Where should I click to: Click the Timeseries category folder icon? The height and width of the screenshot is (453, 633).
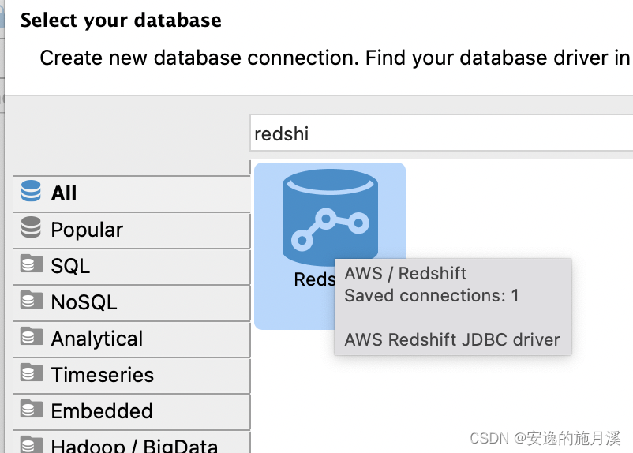[x=31, y=373]
